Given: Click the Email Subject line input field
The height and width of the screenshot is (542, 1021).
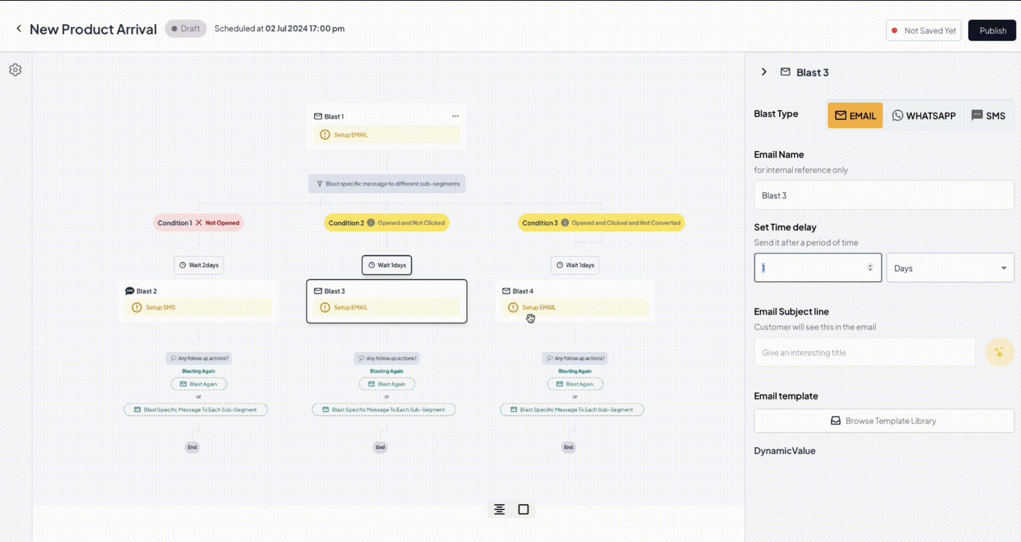Looking at the screenshot, I should [x=865, y=353].
